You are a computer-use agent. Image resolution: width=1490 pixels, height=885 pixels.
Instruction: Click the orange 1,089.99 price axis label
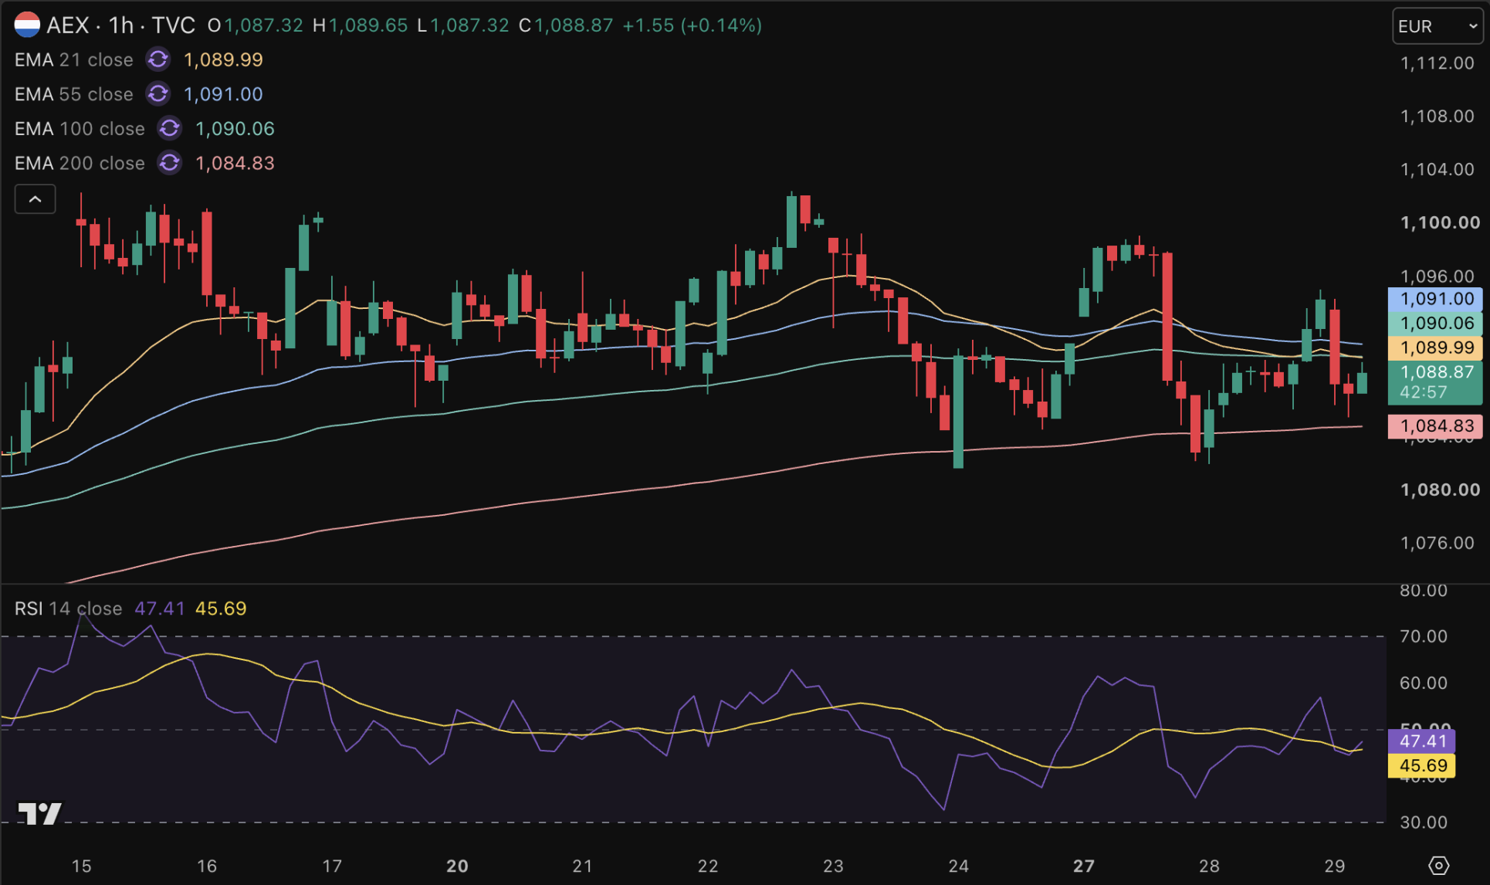pyautogui.click(x=1435, y=348)
